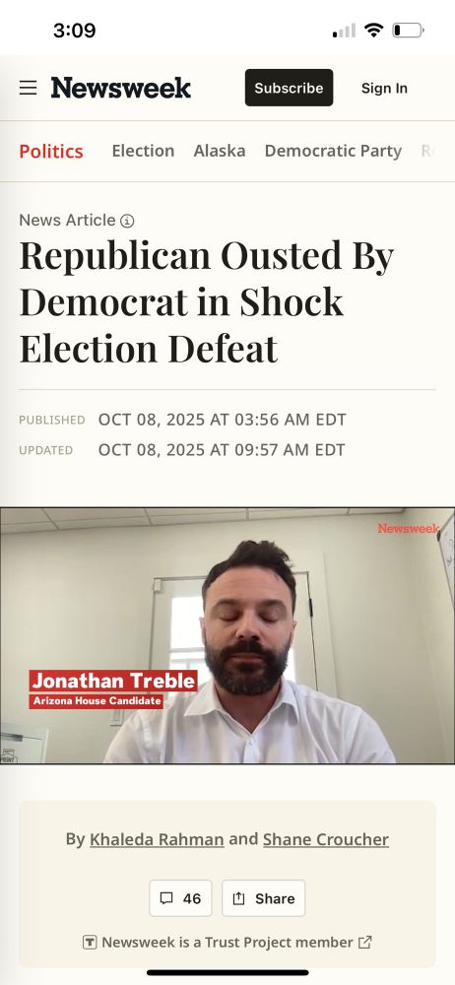The width and height of the screenshot is (455, 985).
Task: Open the hamburger navigation menu
Action: pos(28,88)
